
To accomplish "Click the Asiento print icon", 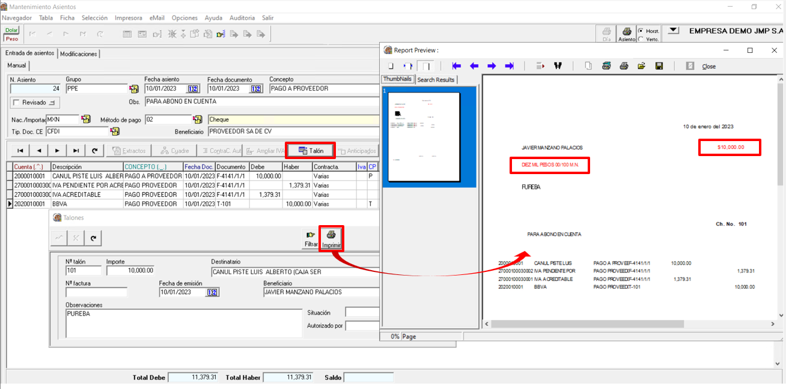I will click(x=627, y=34).
